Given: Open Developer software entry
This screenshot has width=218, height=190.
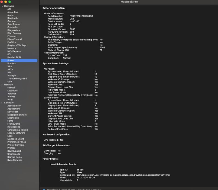Looking at the screenshot, I should click(13, 112).
